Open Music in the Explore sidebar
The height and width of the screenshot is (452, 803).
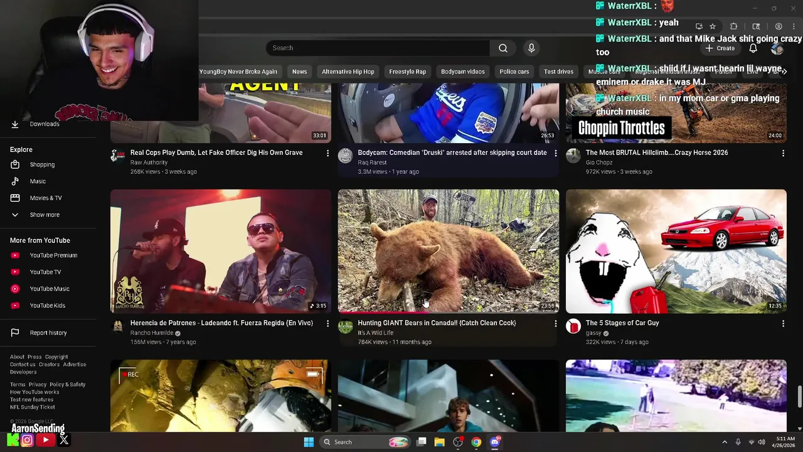tap(38, 181)
